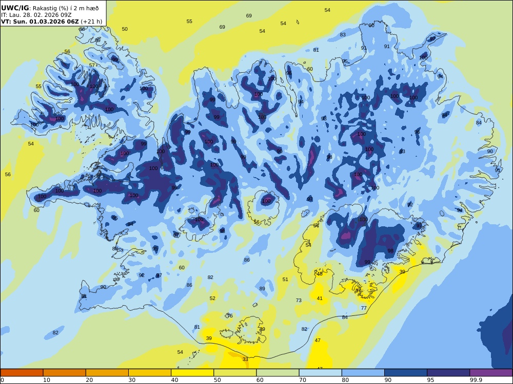
Task: Click the '99.9' legend scale label
Action: coord(476,380)
